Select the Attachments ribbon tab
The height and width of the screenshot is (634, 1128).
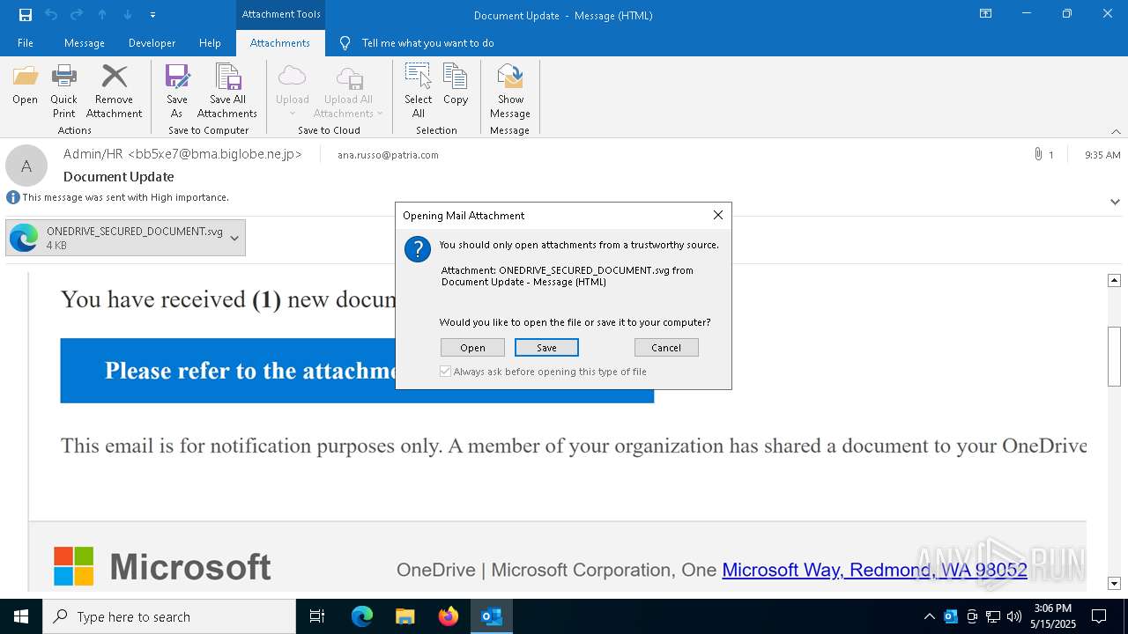(x=280, y=43)
